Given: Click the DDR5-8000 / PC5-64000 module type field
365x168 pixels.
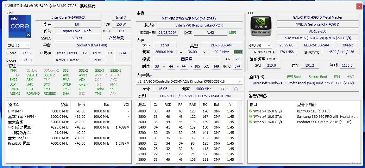Looking at the screenshot, I should pyautogui.click(x=196, y=96).
